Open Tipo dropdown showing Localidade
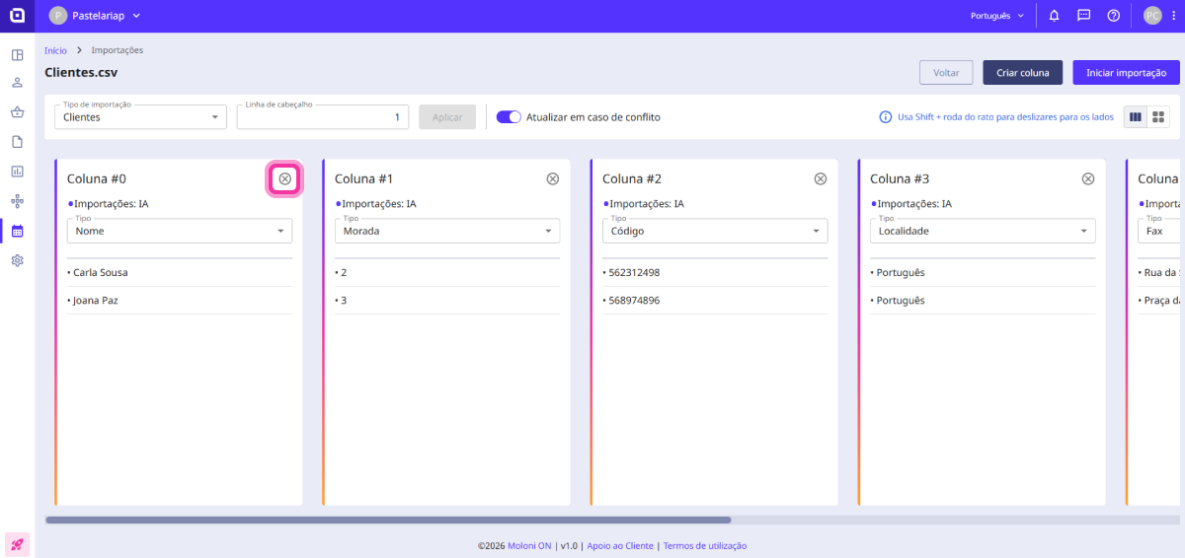 click(x=983, y=231)
